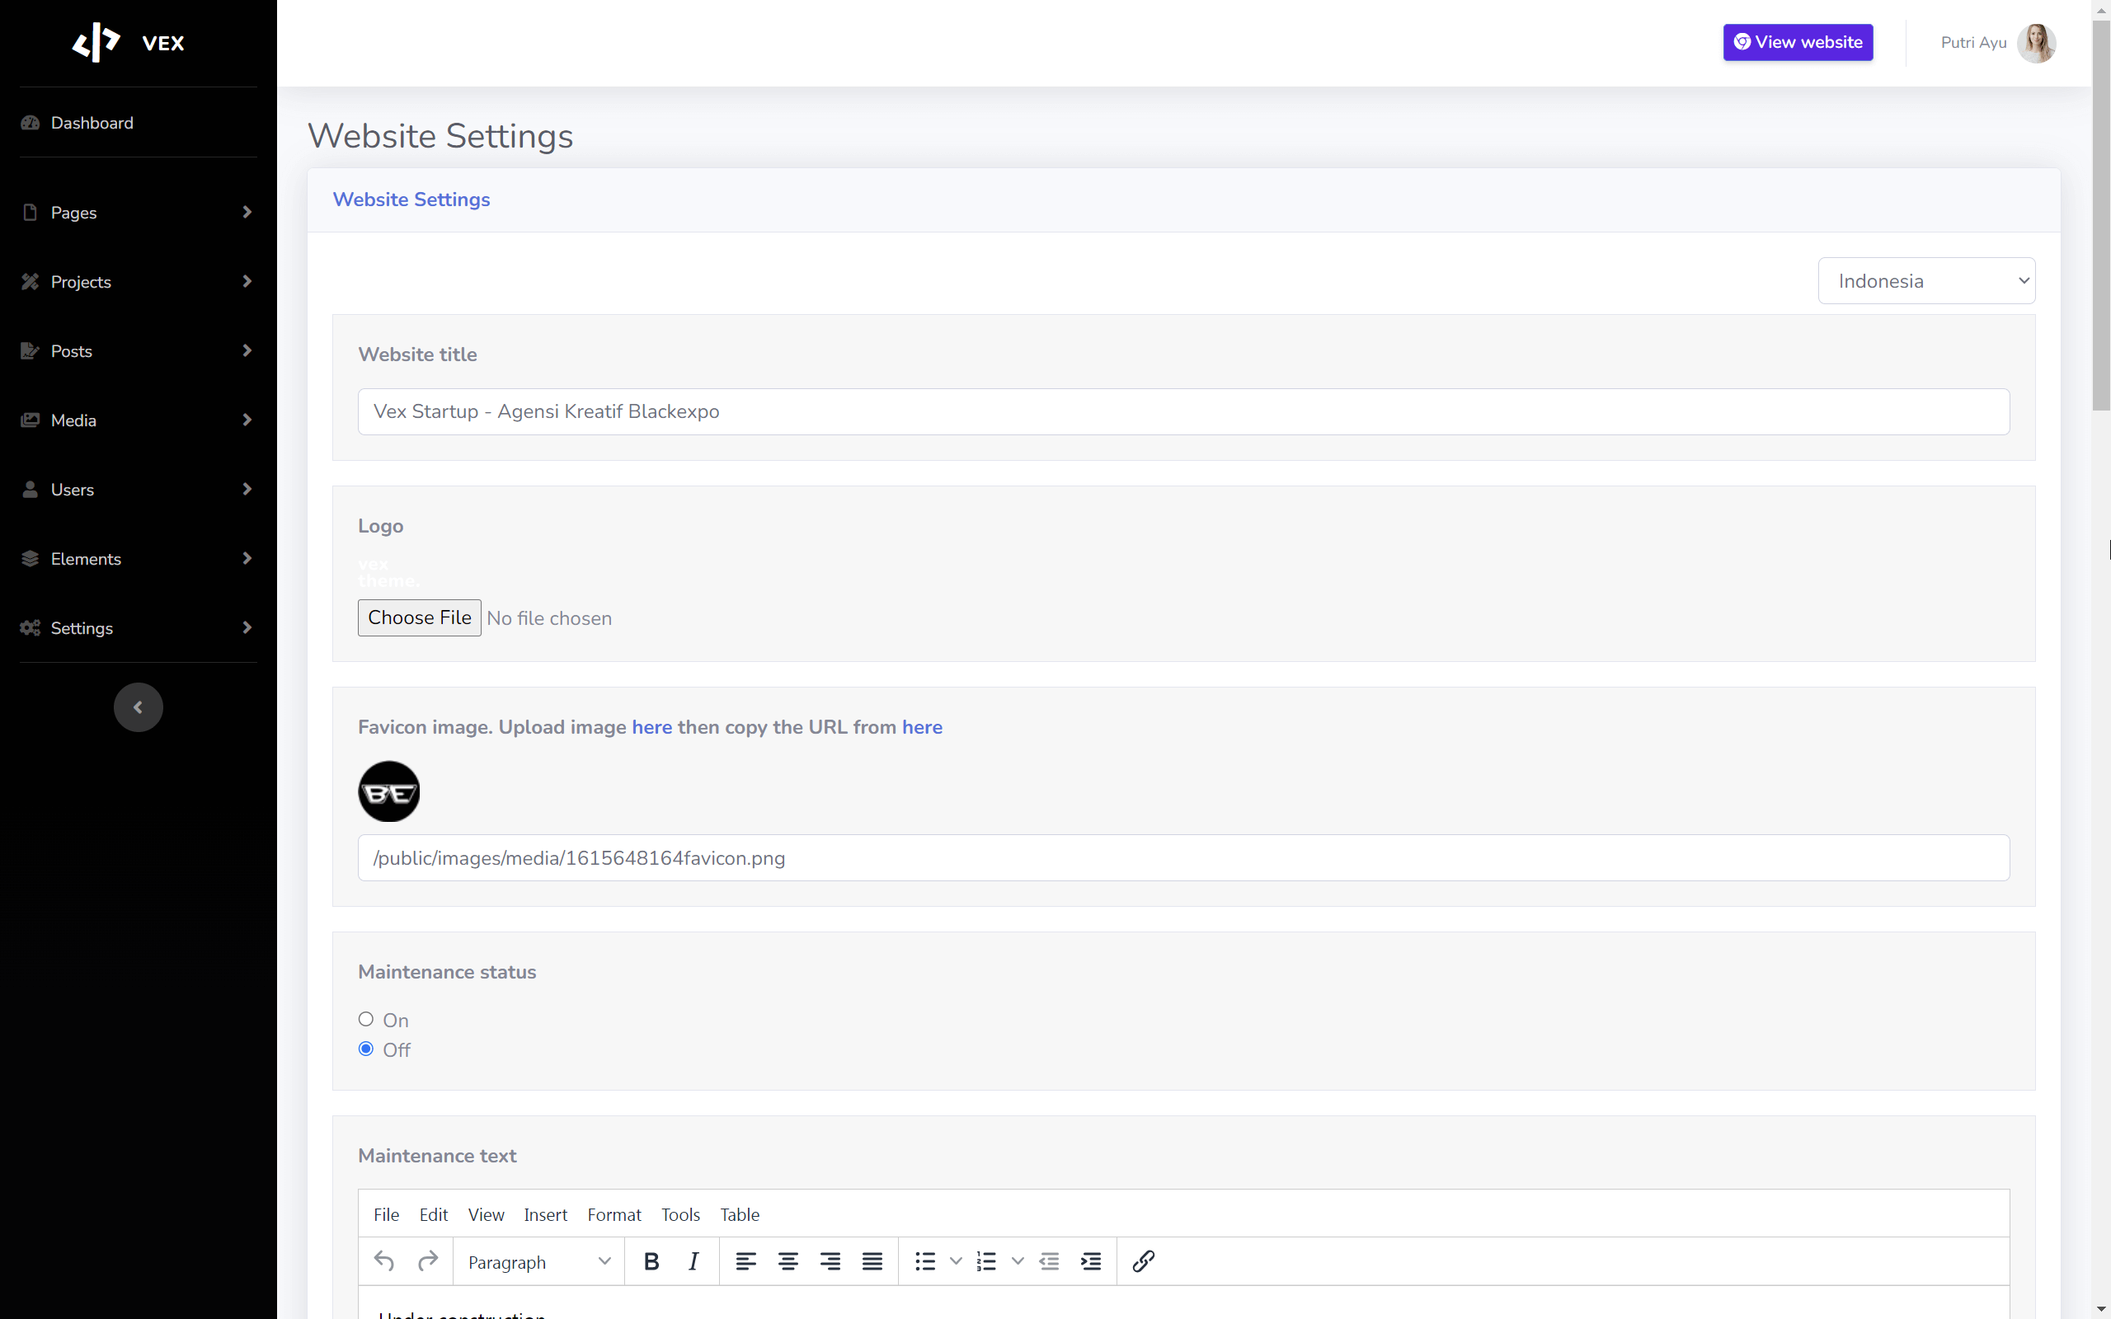This screenshot has height=1319, width=2111.
Task: Open the Indonesia language dropdown
Action: 1926,280
